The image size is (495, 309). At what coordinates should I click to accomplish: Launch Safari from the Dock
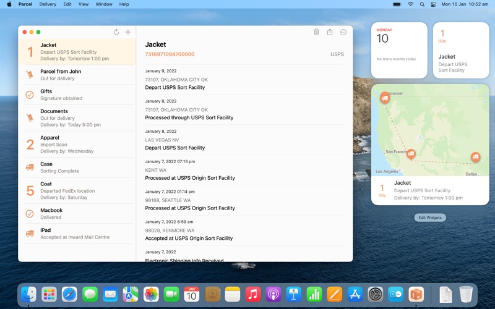69,295
